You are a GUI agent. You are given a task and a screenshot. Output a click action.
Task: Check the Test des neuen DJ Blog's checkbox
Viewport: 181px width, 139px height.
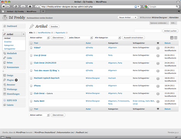(x=31, y=70)
